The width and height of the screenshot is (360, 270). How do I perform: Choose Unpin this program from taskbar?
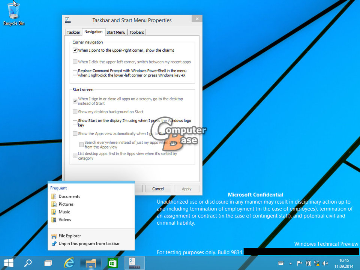[x=89, y=244]
